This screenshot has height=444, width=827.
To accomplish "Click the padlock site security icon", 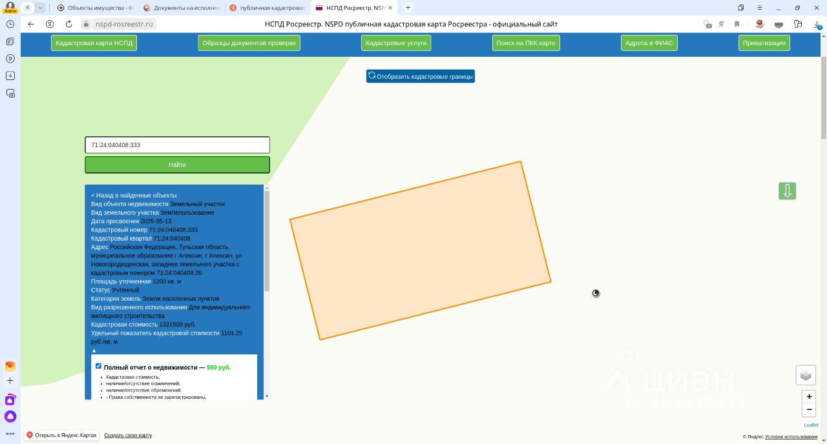I will pyautogui.click(x=85, y=24).
